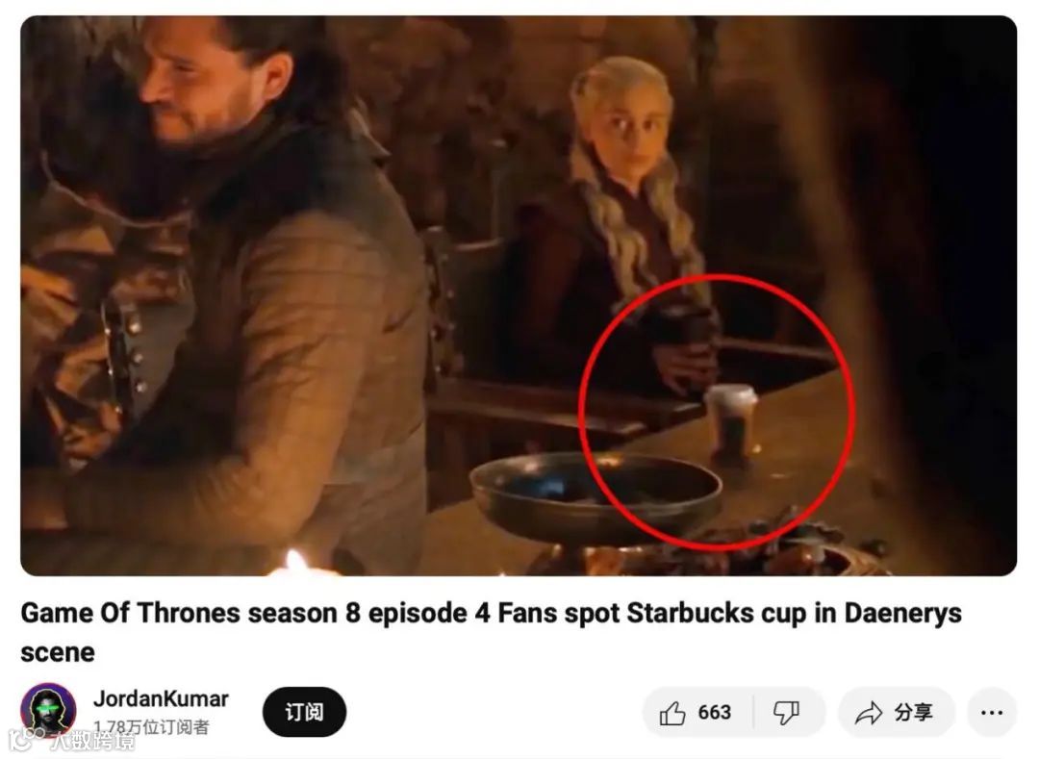Click the share arrow icon
Screen dimensions: 1039x759
pyautogui.click(x=869, y=713)
